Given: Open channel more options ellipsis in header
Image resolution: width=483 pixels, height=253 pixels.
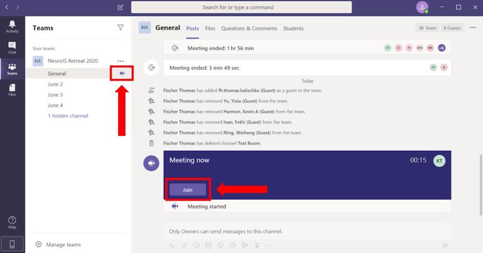Looking at the screenshot, I should pos(473,28).
